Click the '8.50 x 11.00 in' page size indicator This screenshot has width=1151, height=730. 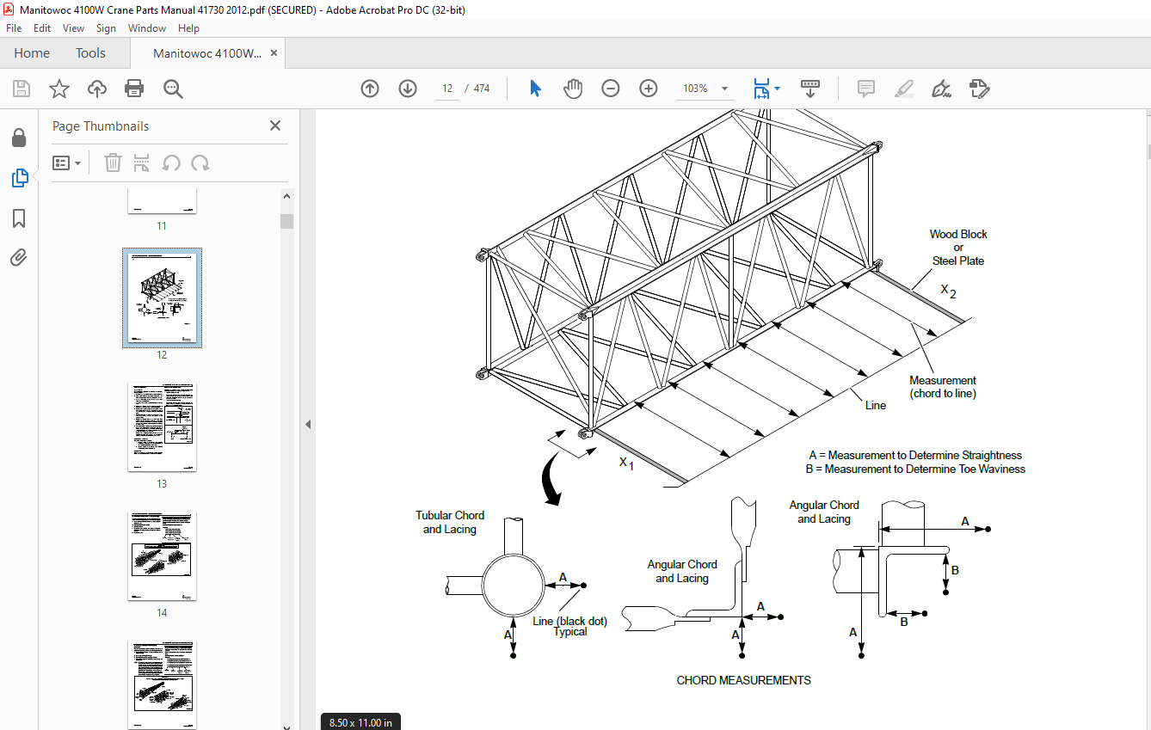(x=360, y=722)
